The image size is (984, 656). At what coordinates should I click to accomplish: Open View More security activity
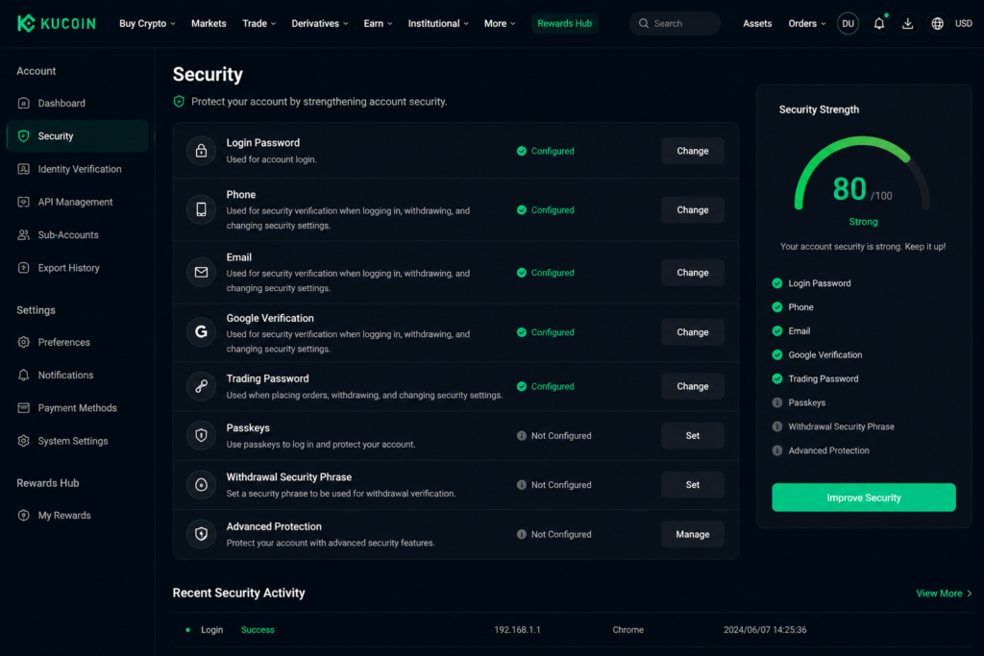pyautogui.click(x=944, y=594)
